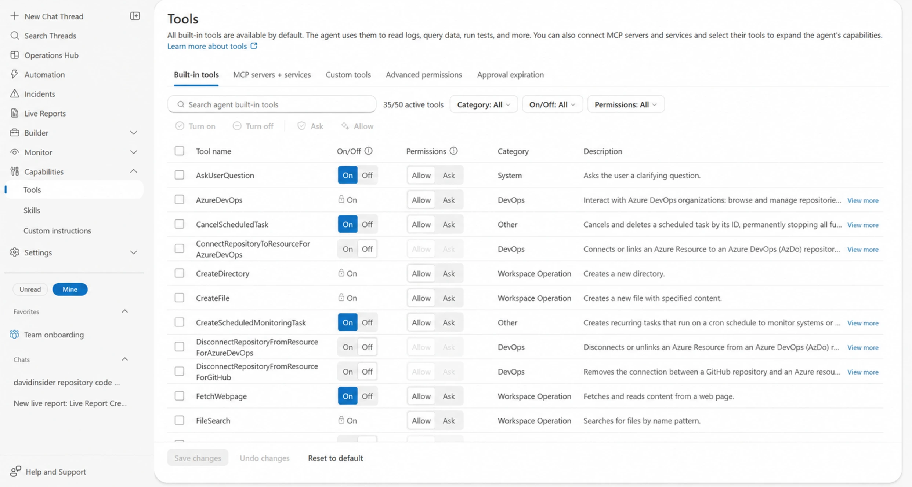This screenshot has width=912, height=487.
Task: Open Skills under Capabilities
Action: (32, 210)
